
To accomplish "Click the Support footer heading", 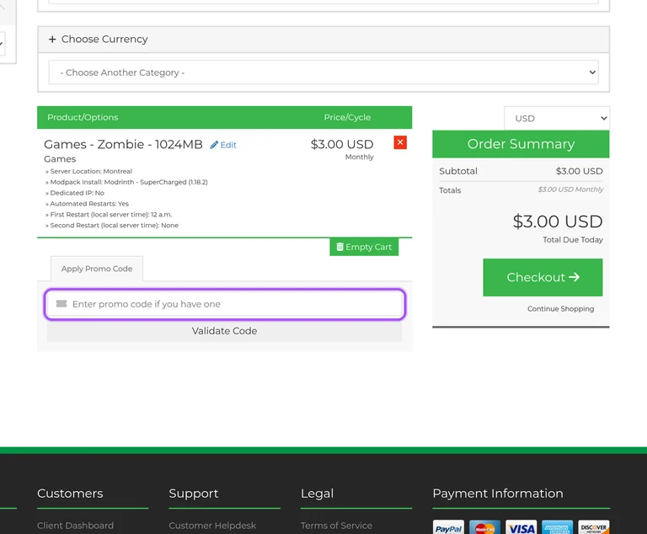I will tap(194, 494).
